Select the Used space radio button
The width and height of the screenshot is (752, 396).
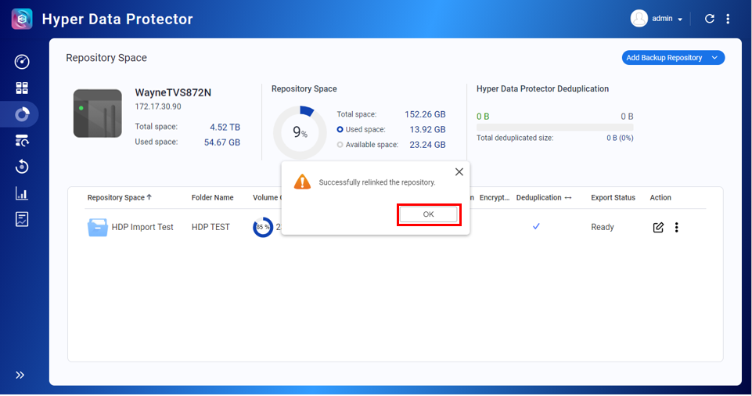[340, 130]
